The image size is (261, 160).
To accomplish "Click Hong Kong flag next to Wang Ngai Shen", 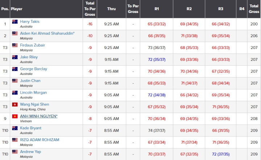I will point(15,105).
